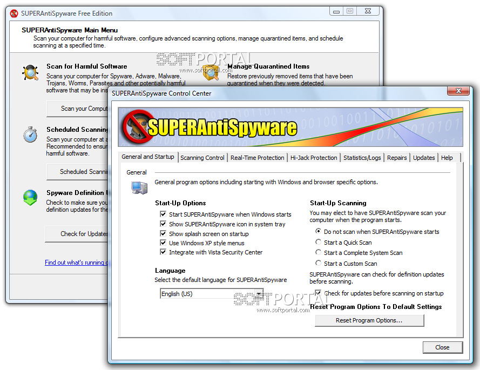
Task: Open the Help tab
Action: click(447, 158)
